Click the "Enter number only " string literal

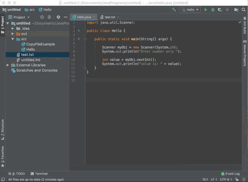tap(158, 51)
